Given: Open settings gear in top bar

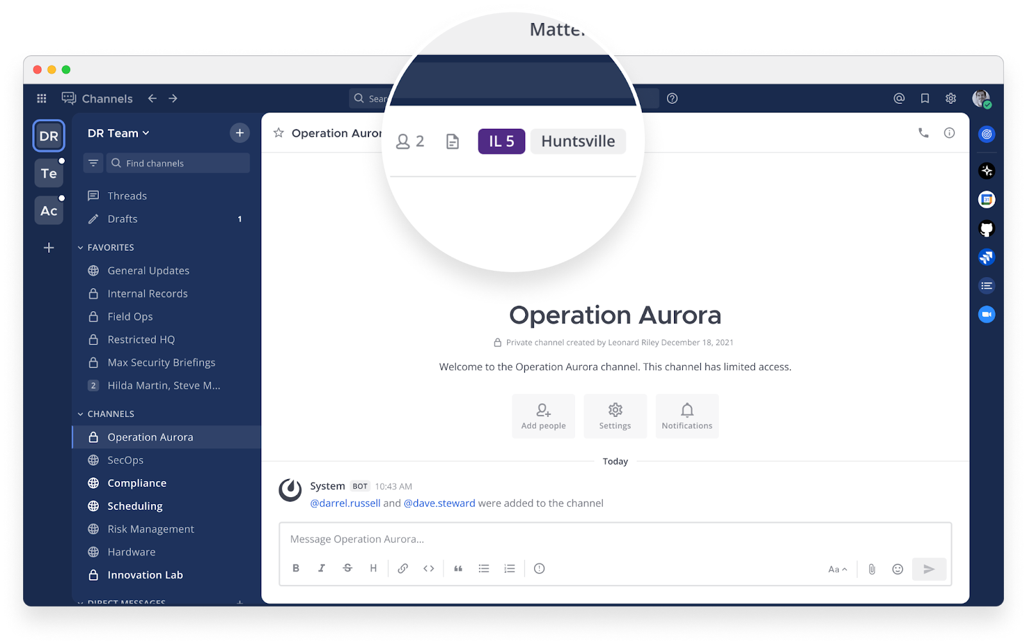Looking at the screenshot, I should (951, 98).
